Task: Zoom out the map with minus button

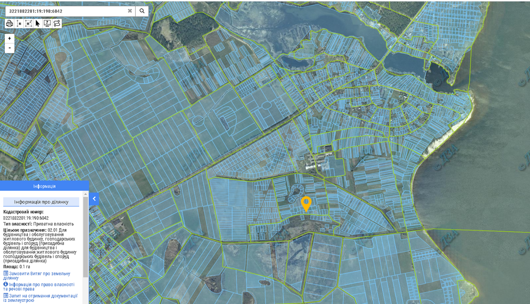Action: [x=9, y=48]
